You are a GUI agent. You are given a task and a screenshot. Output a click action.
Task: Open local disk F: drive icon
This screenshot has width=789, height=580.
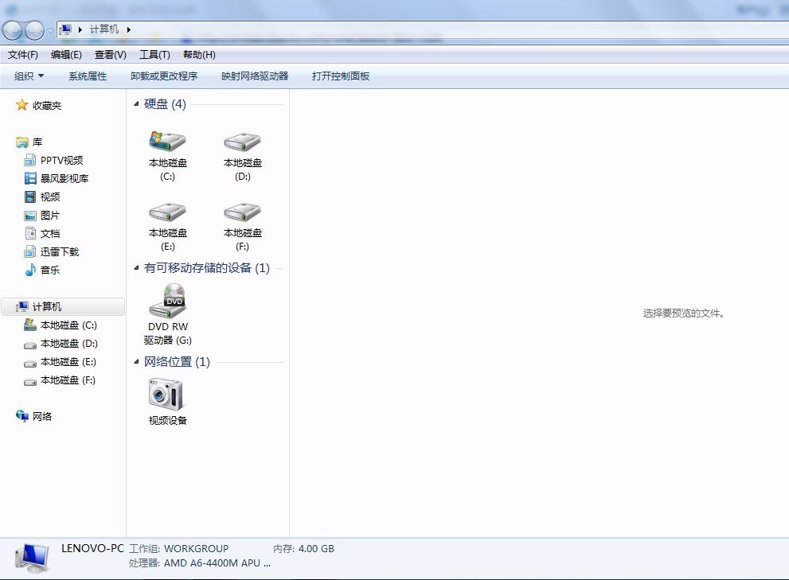pos(243,213)
